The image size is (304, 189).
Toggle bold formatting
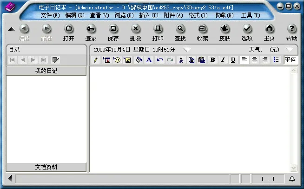[x=212, y=60]
